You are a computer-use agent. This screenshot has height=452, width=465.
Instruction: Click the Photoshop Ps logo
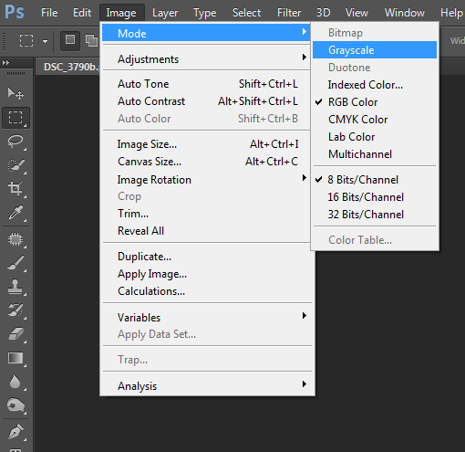tap(15, 12)
